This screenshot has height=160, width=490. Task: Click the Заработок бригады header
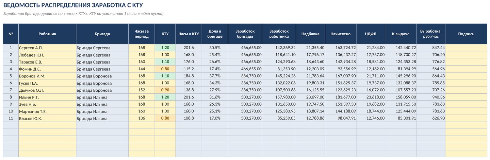pyautogui.click(x=245, y=34)
